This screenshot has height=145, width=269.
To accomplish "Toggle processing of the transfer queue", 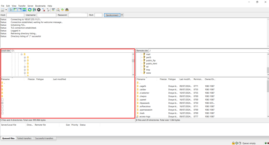I will (x=34, y=10).
